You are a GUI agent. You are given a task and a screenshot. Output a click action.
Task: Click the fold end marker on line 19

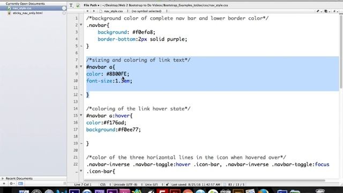tap(81, 144)
